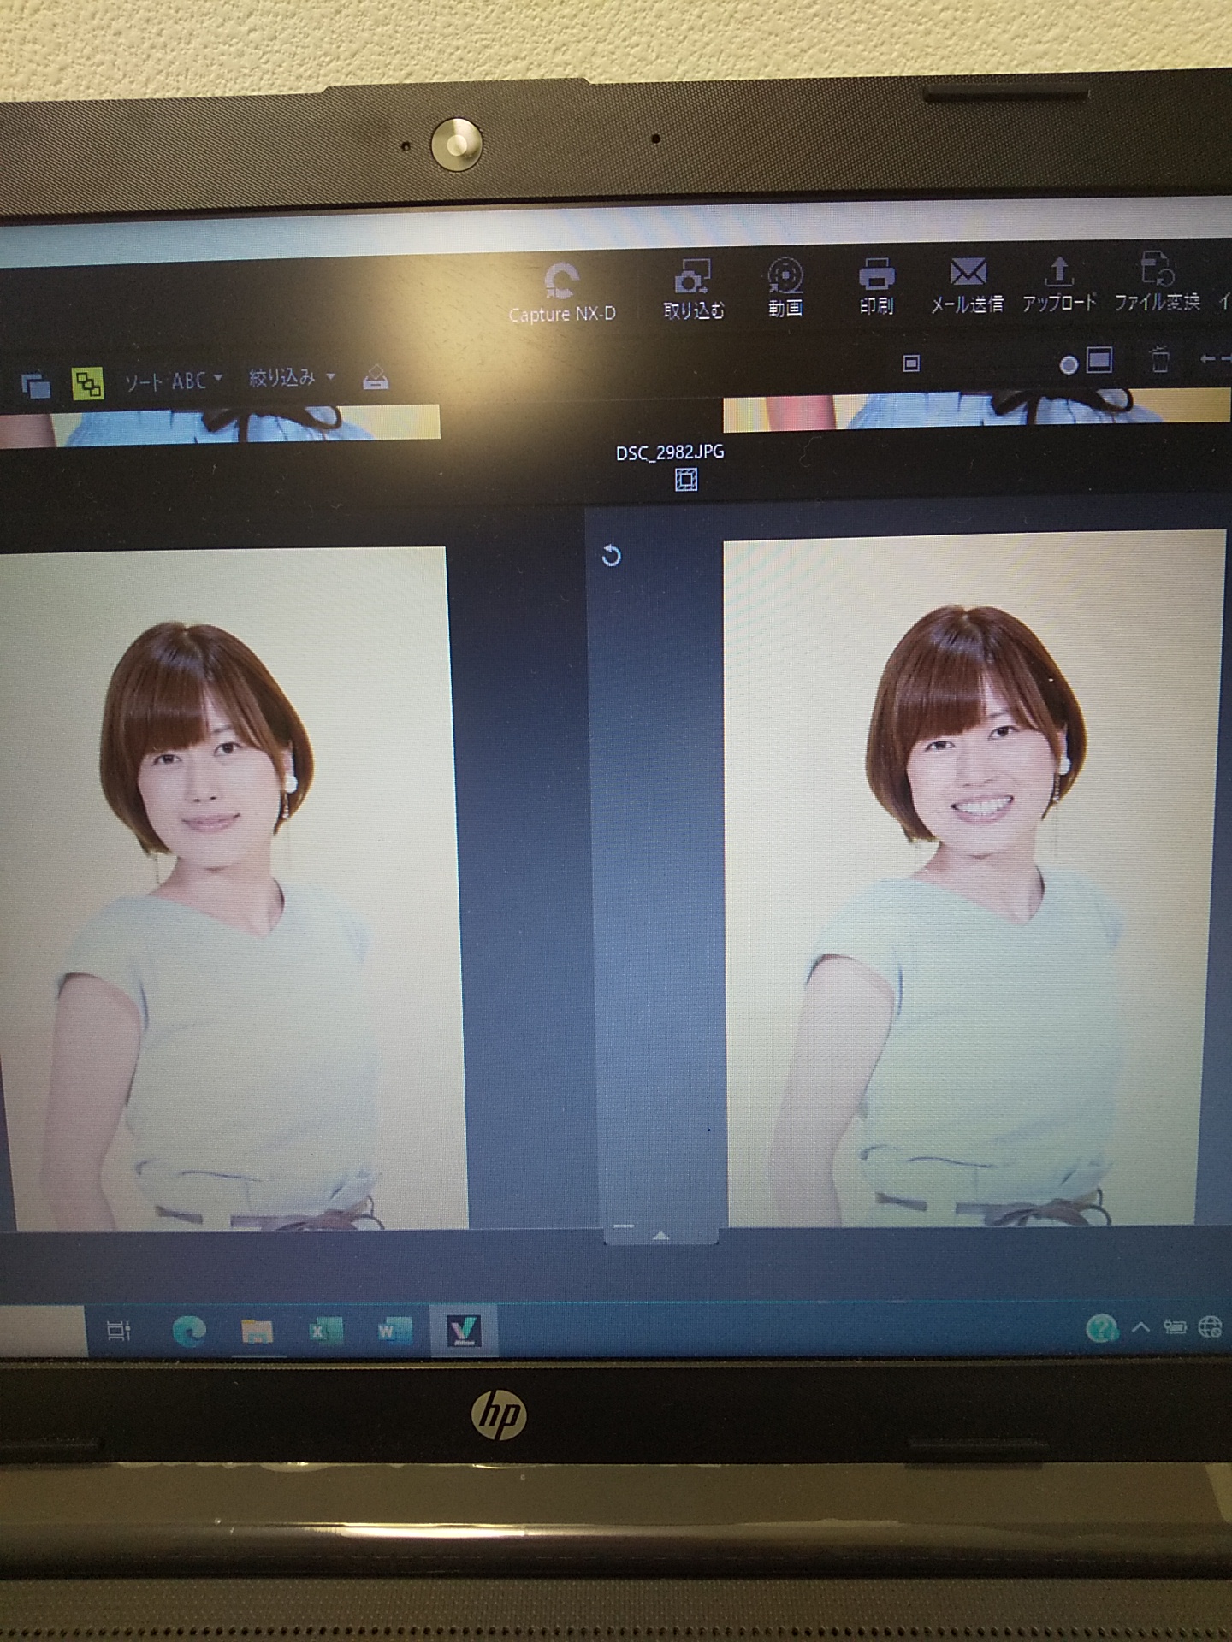Click the rotate counterclockwise arrow icon
The width and height of the screenshot is (1232, 1642).
tap(611, 556)
